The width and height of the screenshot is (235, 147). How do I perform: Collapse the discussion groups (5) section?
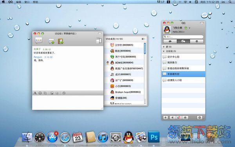pyautogui.click(x=183, y=51)
